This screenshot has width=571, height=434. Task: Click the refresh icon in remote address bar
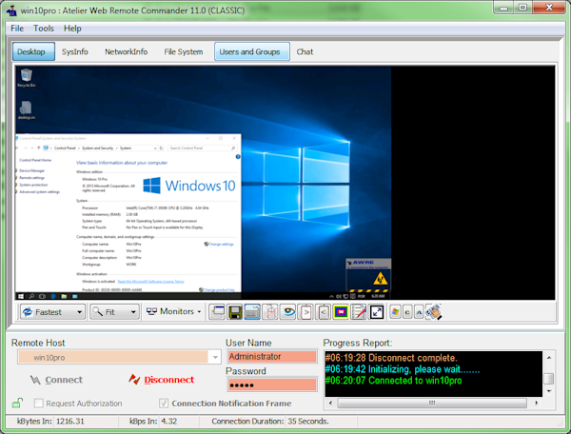(162, 148)
